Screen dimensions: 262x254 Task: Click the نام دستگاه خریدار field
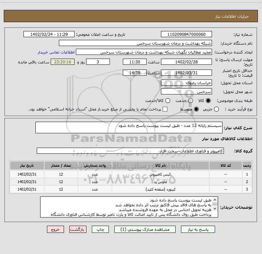coord(135,43)
